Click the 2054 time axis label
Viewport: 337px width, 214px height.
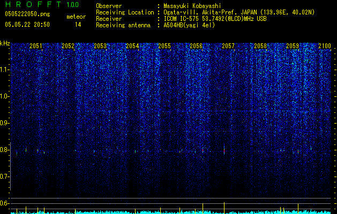click(132, 46)
